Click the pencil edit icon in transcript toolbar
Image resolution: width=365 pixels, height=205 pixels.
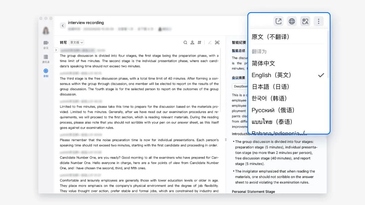pyautogui.click(x=210, y=43)
